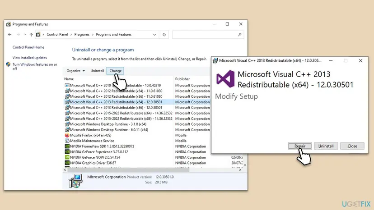This screenshot has height=210, width=374.
Task: Click NVIDIA Corporation publisher for FrameView SDK
Action: (191, 146)
